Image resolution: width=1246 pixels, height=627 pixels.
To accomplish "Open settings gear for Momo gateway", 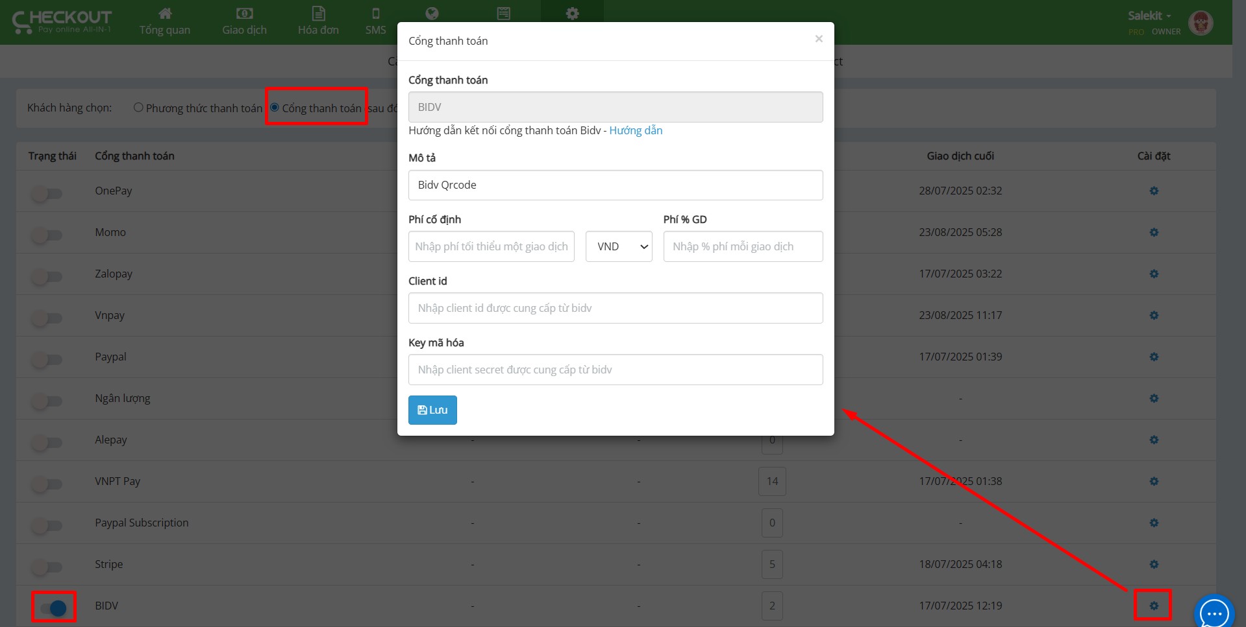I will coord(1153,232).
